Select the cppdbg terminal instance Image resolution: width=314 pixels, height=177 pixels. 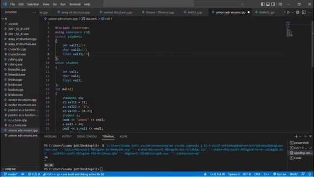click(301, 153)
